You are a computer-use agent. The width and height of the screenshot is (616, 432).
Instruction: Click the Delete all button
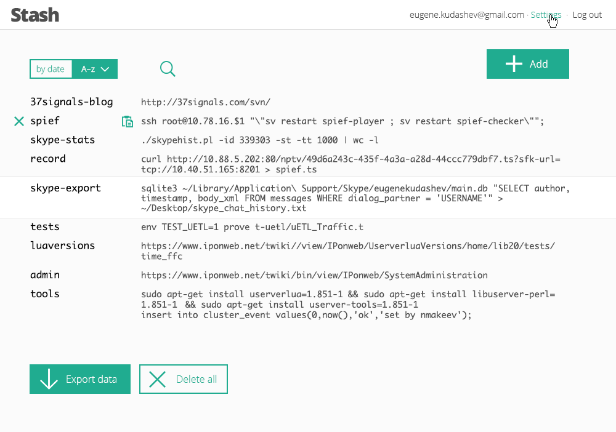pos(184,379)
